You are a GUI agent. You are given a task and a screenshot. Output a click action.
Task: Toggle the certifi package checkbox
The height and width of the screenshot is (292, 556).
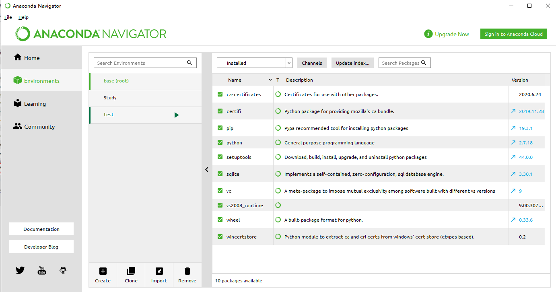click(220, 111)
